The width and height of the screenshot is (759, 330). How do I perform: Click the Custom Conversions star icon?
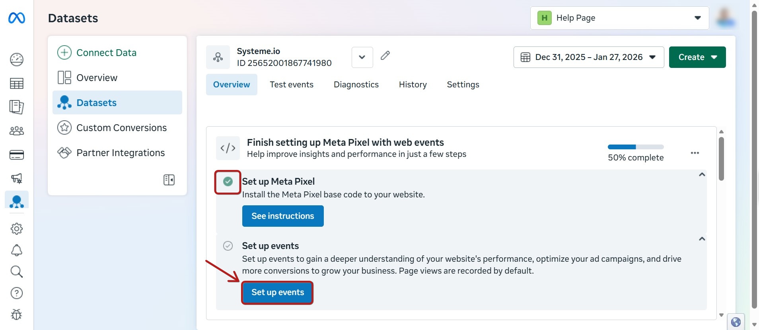[64, 127]
